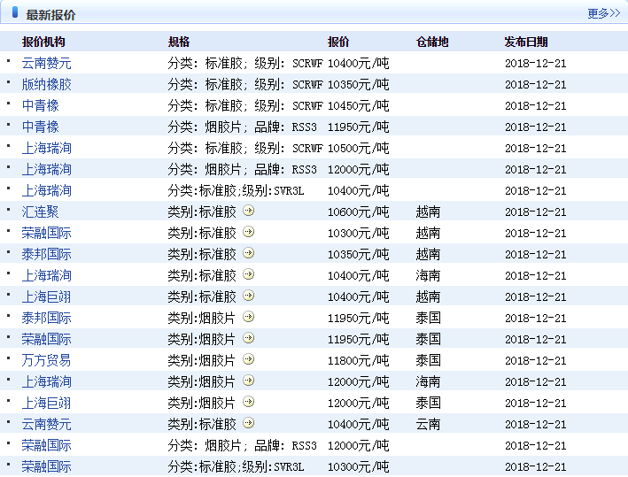Click the 发布日期 column header

526,42
